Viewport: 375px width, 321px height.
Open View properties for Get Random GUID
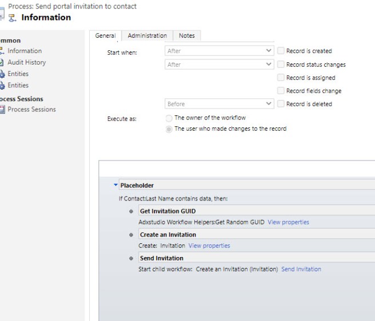pos(288,222)
